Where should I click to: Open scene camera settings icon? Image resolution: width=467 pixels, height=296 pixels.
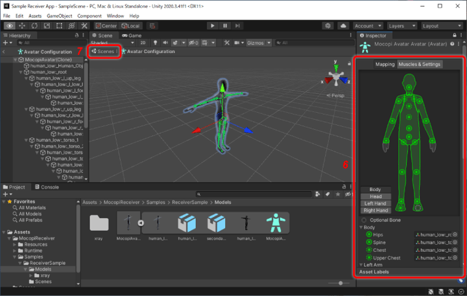click(x=237, y=43)
